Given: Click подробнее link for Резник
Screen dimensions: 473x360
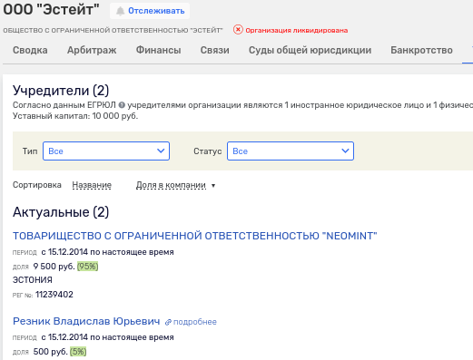Looking at the screenshot, I should coord(195,322).
